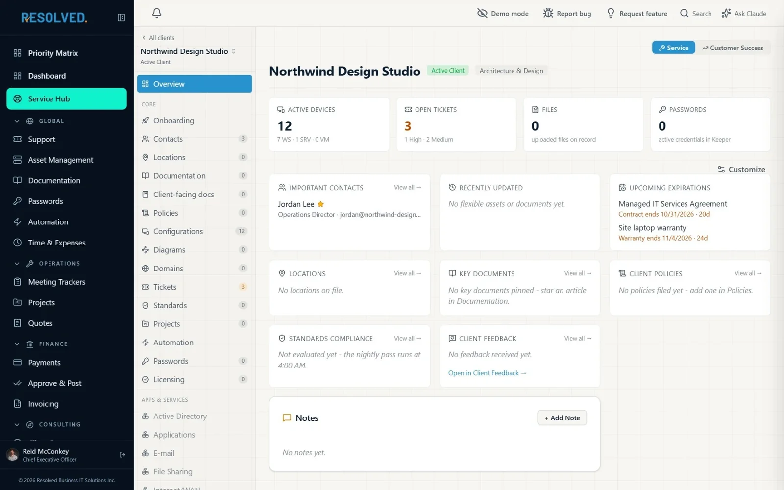This screenshot has height=490, width=784.
Task: Click the Meeting Trackers clipboard icon
Action: pos(18,282)
